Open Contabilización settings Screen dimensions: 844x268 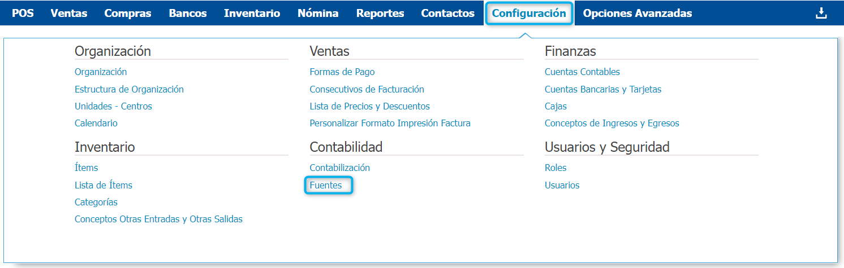[x=339, y=168]
